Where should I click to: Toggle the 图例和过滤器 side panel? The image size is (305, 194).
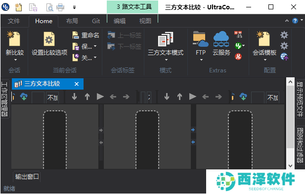click(300, 145)
